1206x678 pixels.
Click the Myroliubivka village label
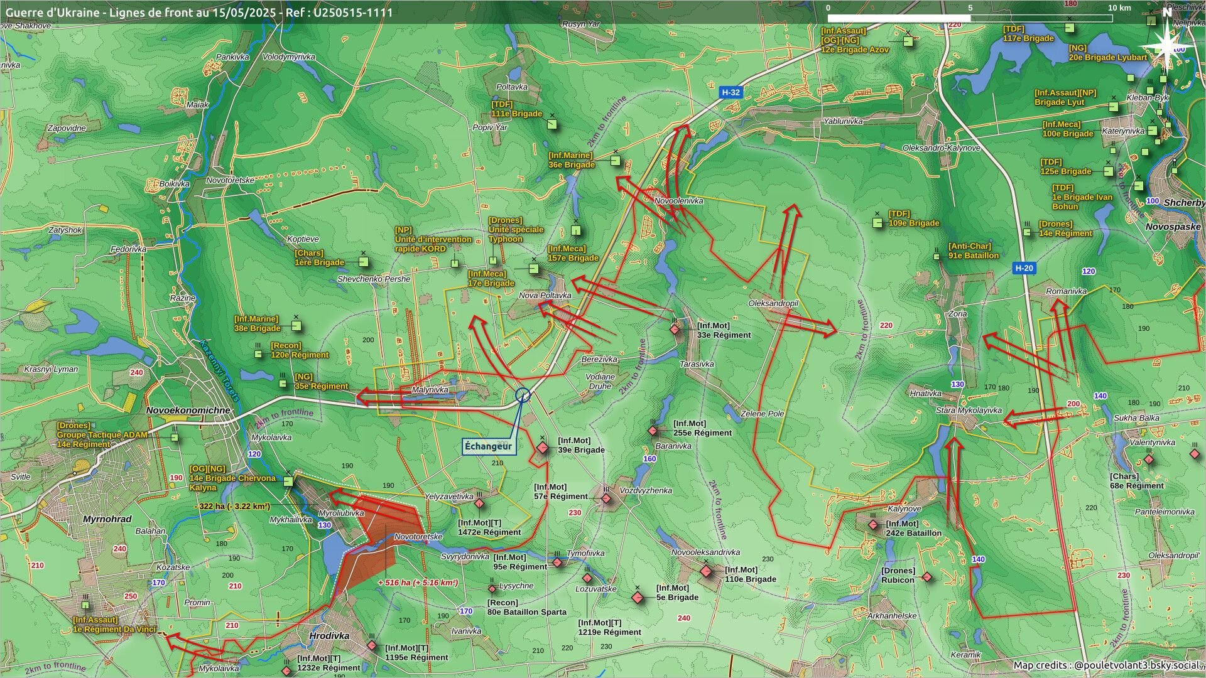(x=341, y=513)
